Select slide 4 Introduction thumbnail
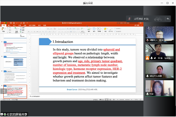Image resolution: width=176 pixels, height=117 pixels. (x=15, y=77)
